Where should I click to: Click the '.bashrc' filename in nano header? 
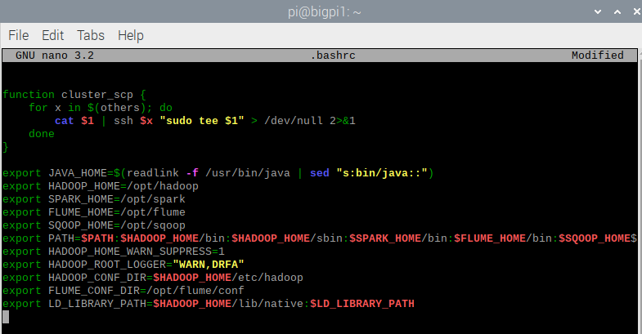click(333, 56)
